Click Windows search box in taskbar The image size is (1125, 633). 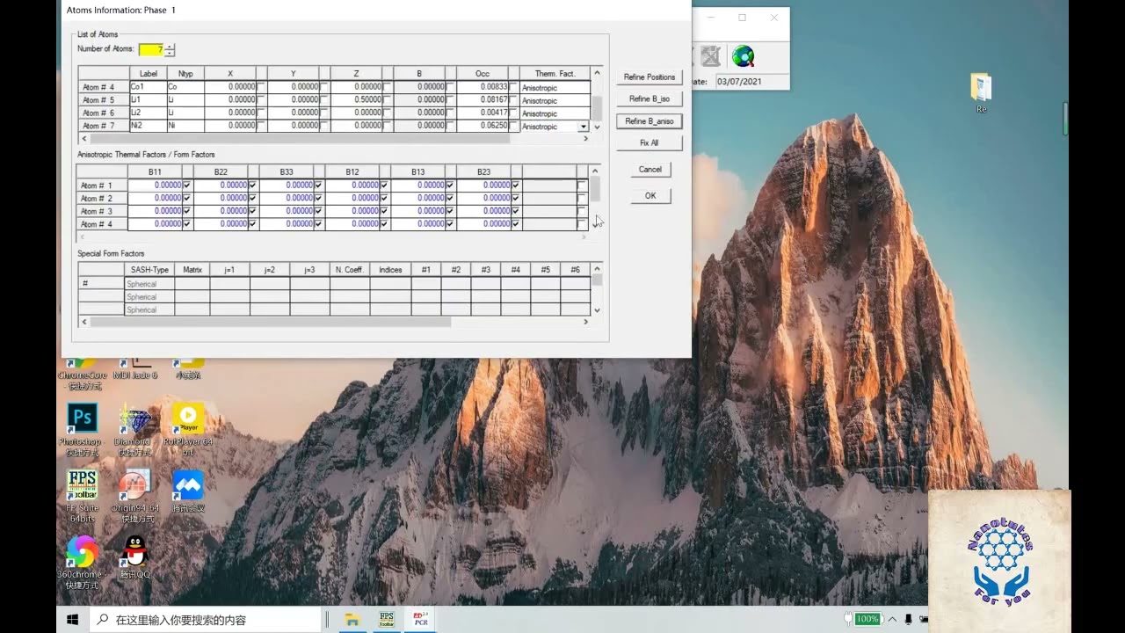click(207, 620)
